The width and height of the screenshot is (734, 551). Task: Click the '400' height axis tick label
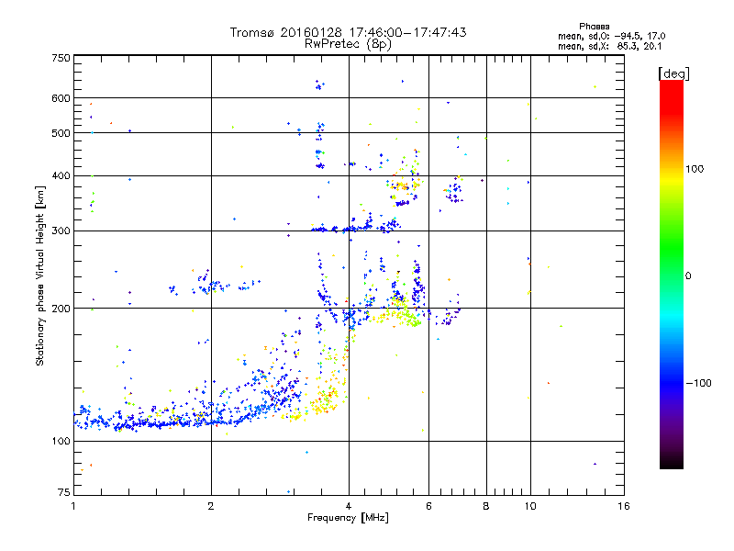(61, 176)
